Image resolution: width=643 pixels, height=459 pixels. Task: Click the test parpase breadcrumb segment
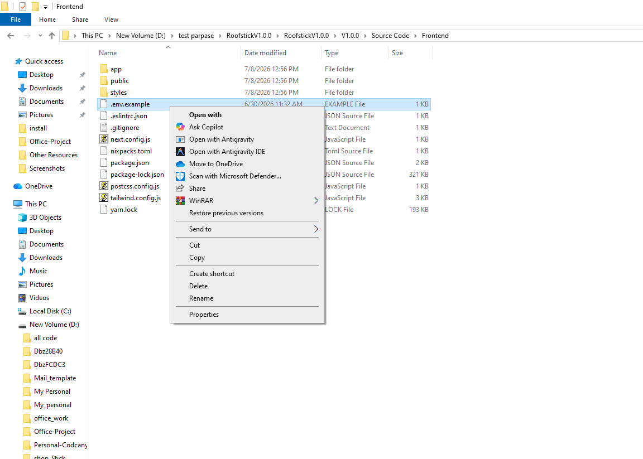pos(196,36)
